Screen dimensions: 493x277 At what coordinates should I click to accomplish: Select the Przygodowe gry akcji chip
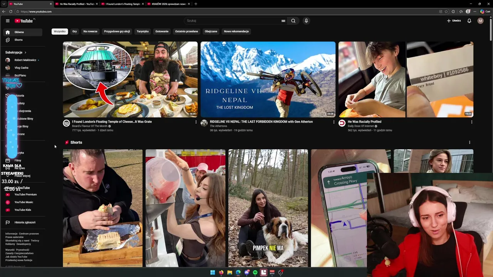[x=117, y=32]
